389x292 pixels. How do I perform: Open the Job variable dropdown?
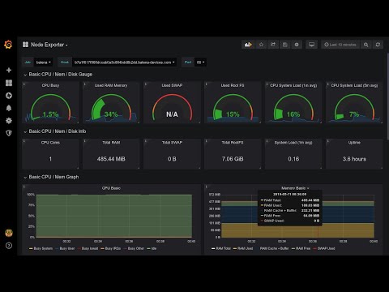click(43, 62)
